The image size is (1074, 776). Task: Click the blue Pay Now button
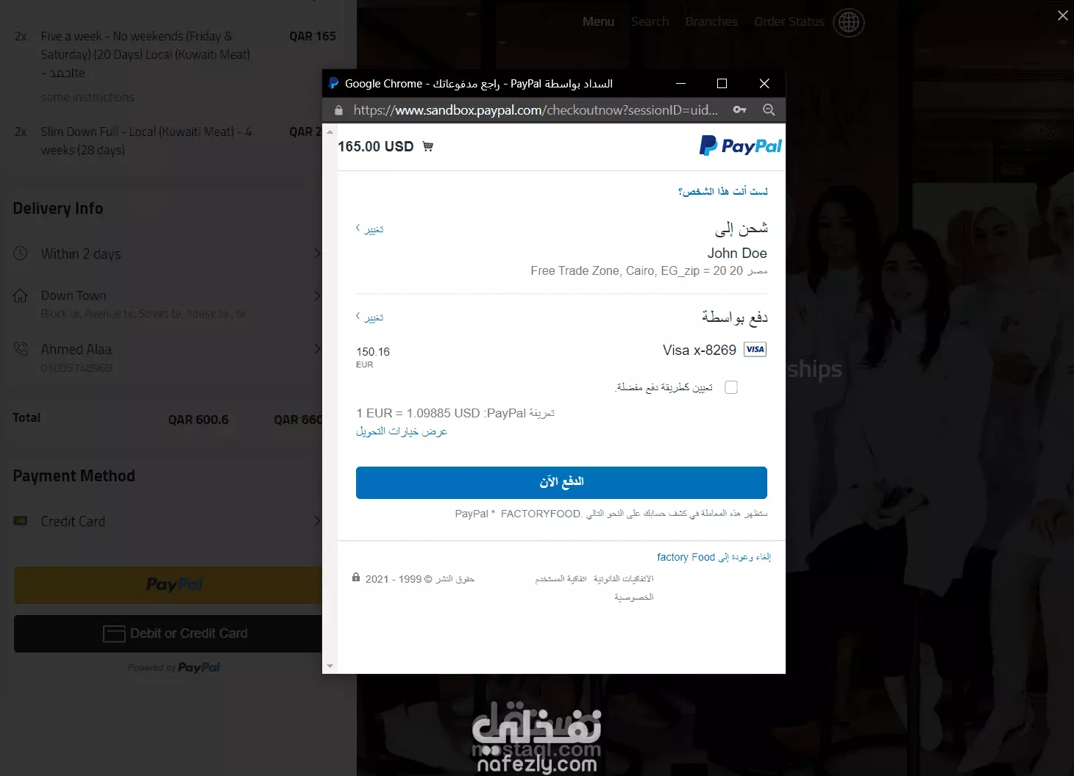pos(561,482)
